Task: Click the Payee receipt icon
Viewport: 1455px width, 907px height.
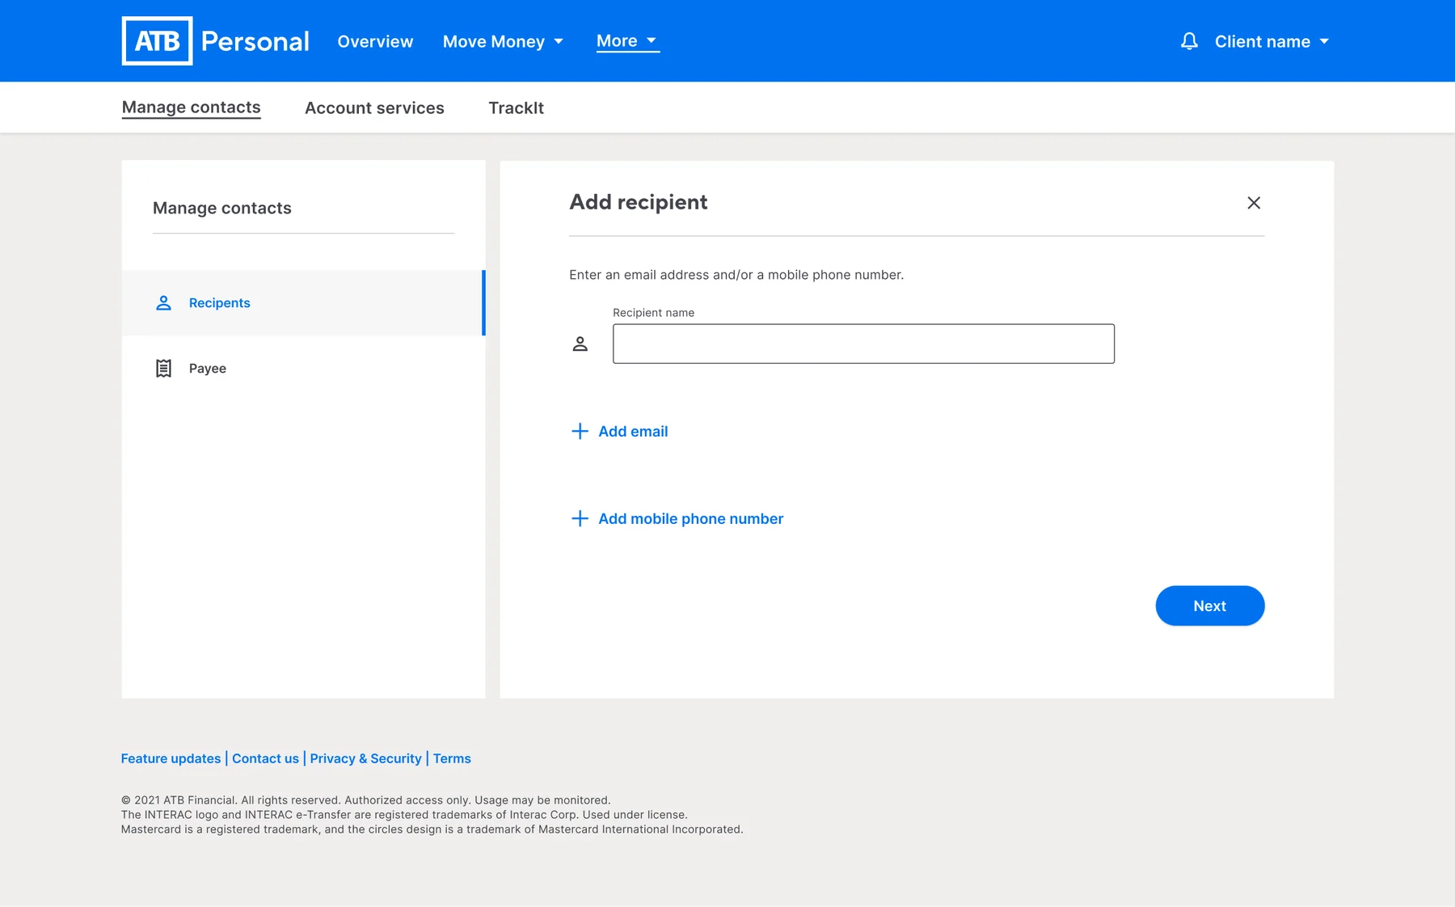Action: 163,369
